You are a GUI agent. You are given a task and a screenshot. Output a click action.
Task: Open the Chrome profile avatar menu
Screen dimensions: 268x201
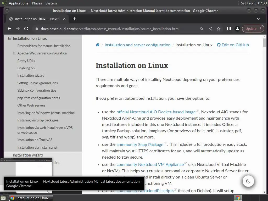coord(237,29)
